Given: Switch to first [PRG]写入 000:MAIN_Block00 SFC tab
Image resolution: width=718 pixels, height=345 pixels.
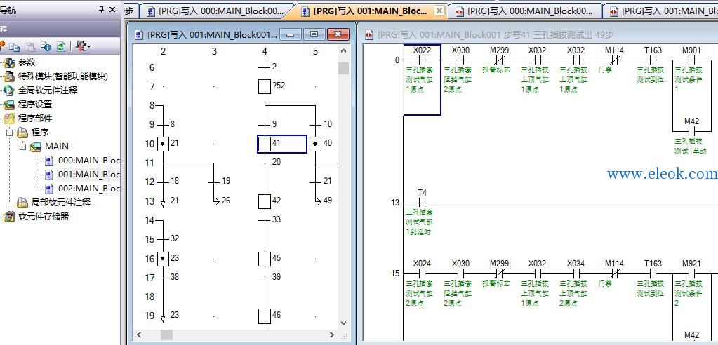Looking at the screenshot, I should click(x=215, y=11).
